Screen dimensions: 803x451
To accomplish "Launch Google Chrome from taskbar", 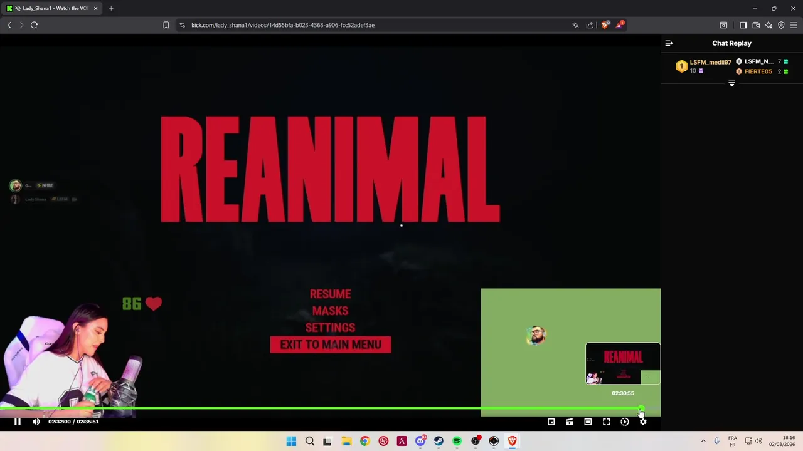I will [x=364, y=442].
